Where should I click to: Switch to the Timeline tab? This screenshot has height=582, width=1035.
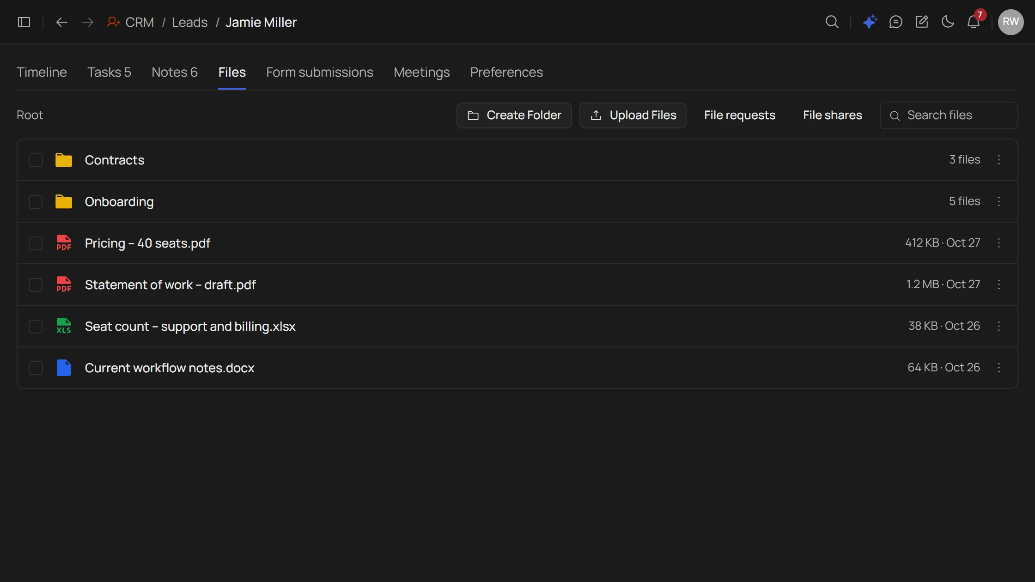42,72
